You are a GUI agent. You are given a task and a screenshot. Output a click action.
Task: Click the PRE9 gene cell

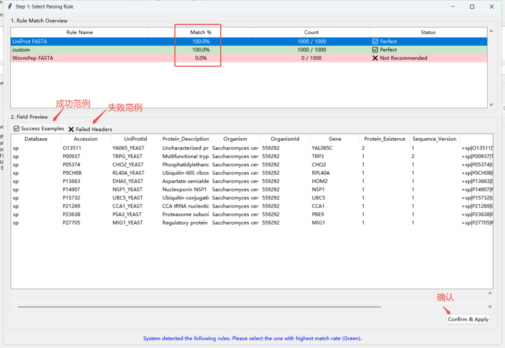(318, 214)
